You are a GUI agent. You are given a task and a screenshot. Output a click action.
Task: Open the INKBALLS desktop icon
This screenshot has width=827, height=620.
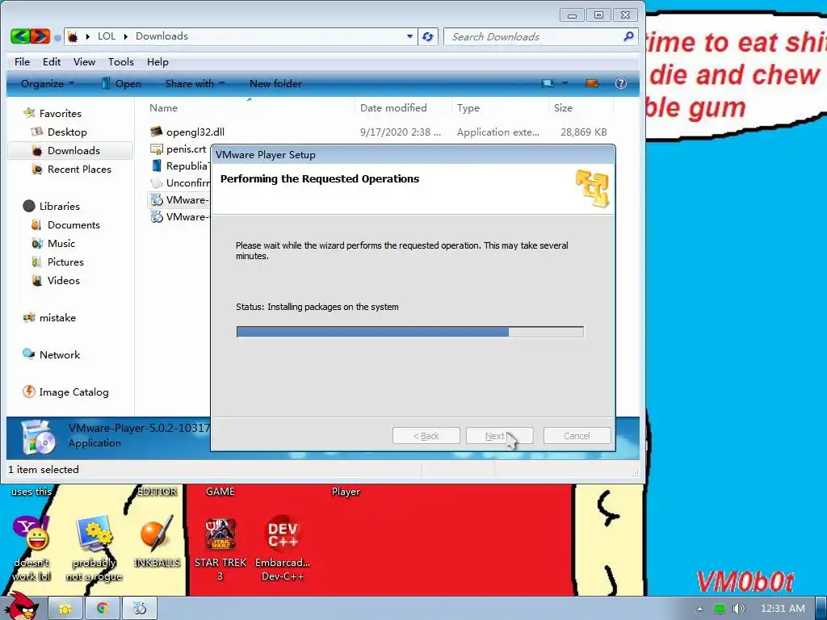pyautogui.click(x=157, y=542)
